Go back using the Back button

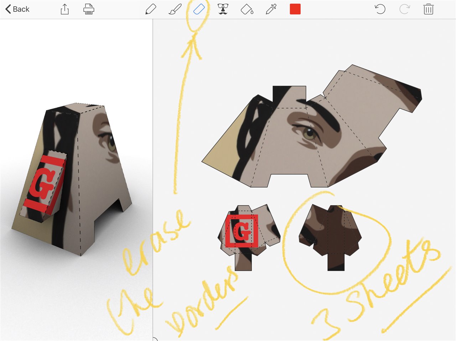pos(17,9)
